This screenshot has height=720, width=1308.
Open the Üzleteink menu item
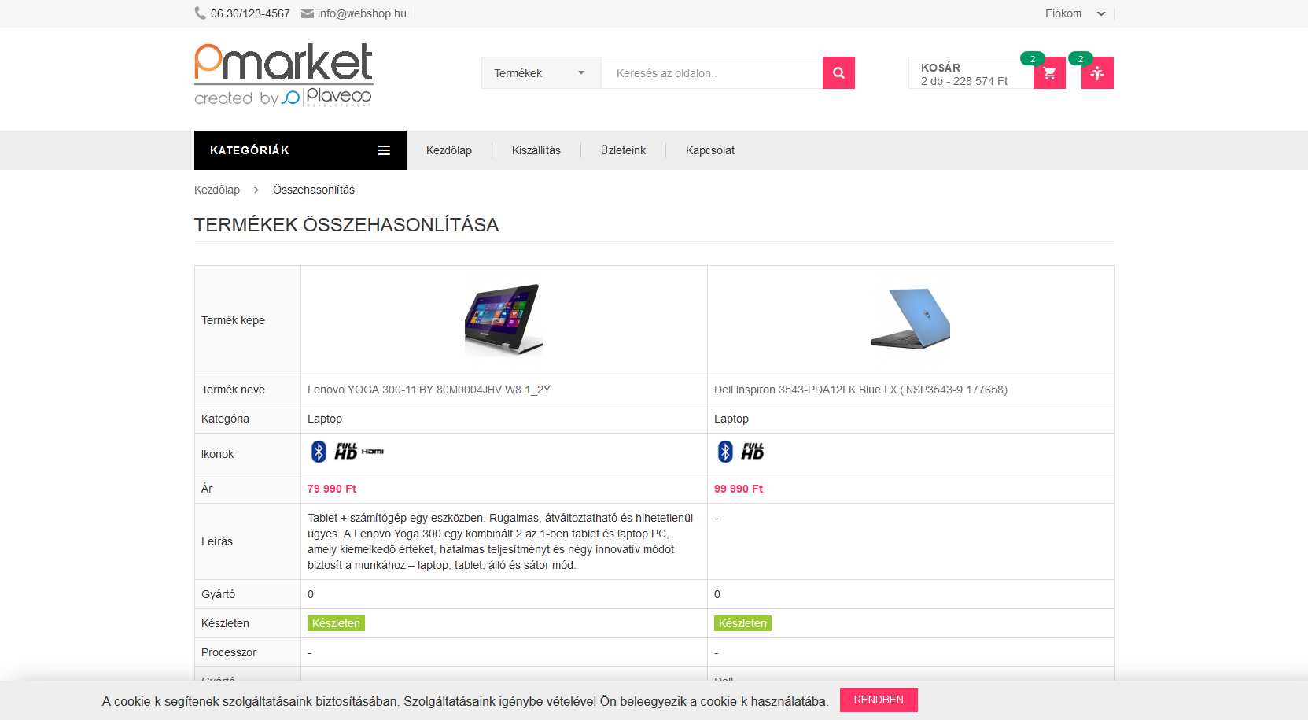pos(623,150)
